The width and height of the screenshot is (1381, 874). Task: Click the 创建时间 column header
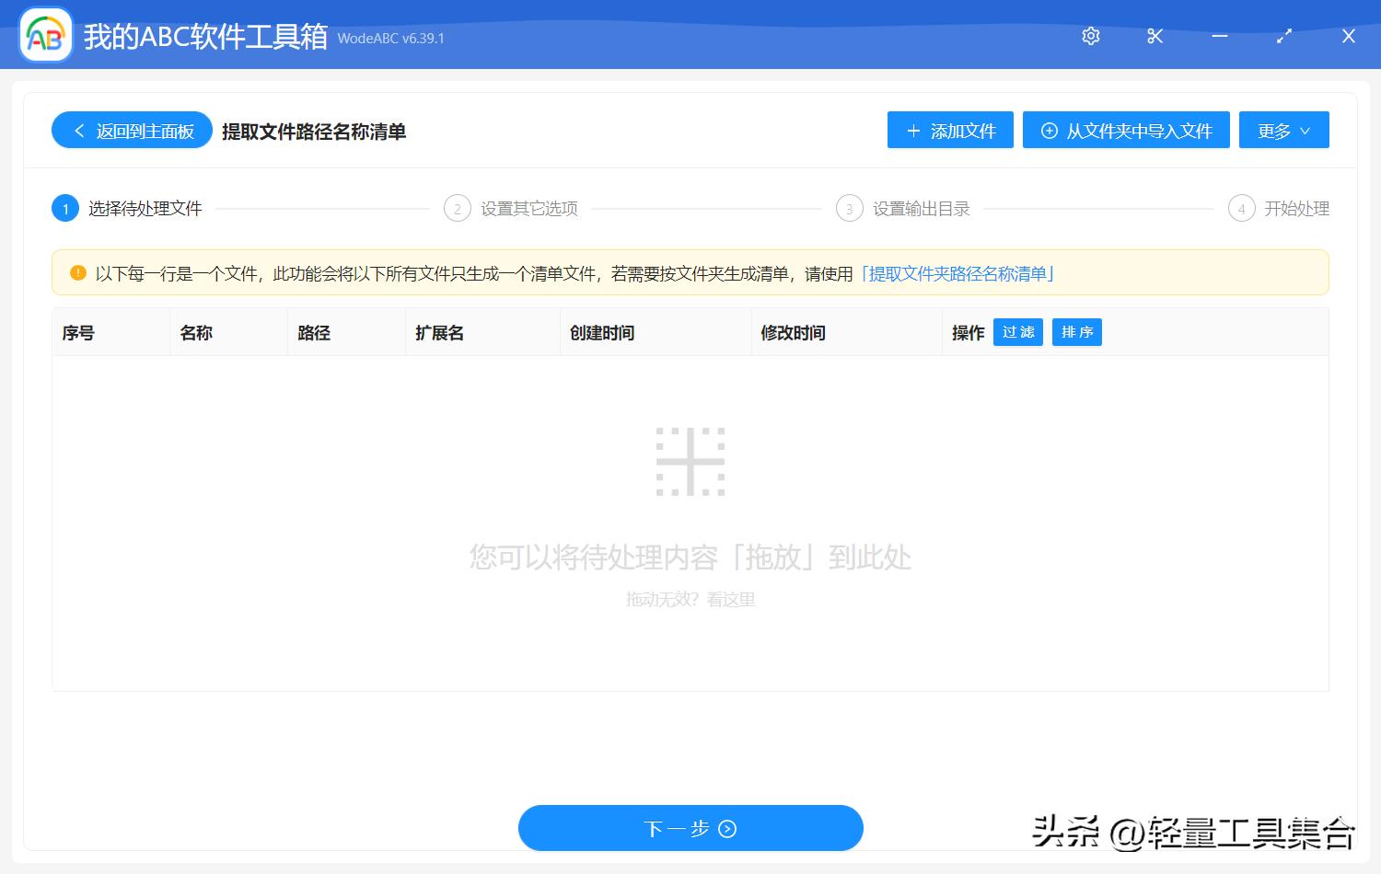point(602,332)
